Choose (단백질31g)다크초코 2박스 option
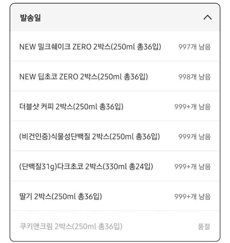Screen dimensions: 230x243 pos(86,167)
